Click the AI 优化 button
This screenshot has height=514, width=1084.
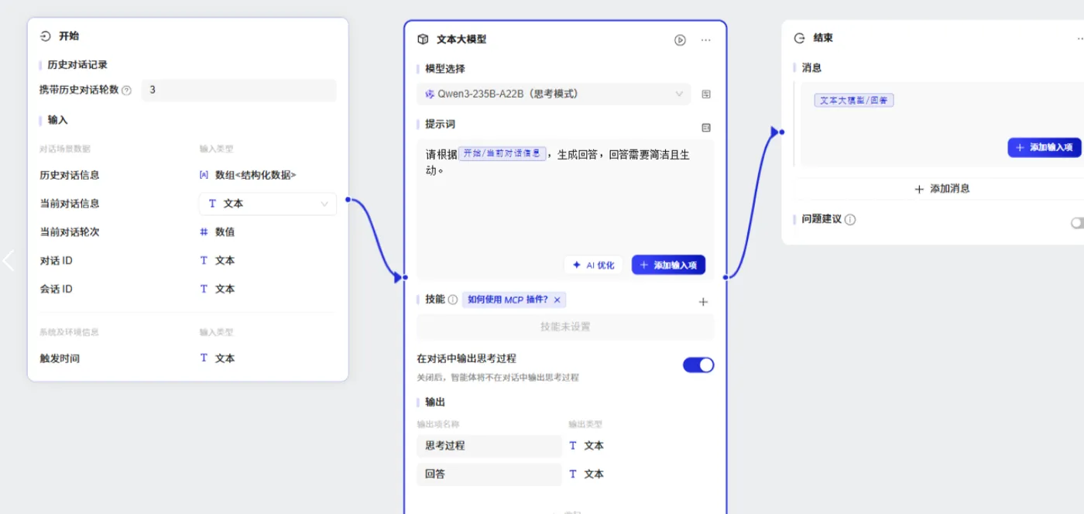[593, 265]
